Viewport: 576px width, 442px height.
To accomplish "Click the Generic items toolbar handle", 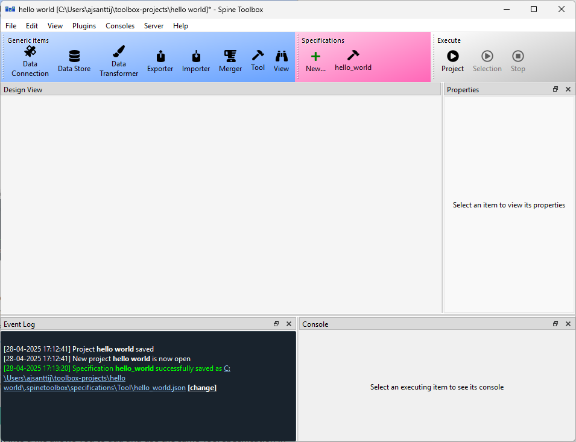I will coord(4,57).
